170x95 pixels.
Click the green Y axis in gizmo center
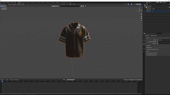click(139, 11)
